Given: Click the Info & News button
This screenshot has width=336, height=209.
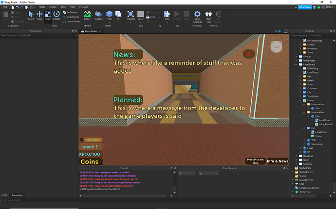Looking at the screenshot, I should click(278, 161).
